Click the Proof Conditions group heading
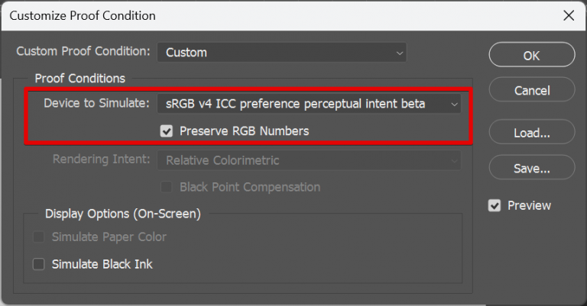This screenshot has height=306, width=587. 79,78
